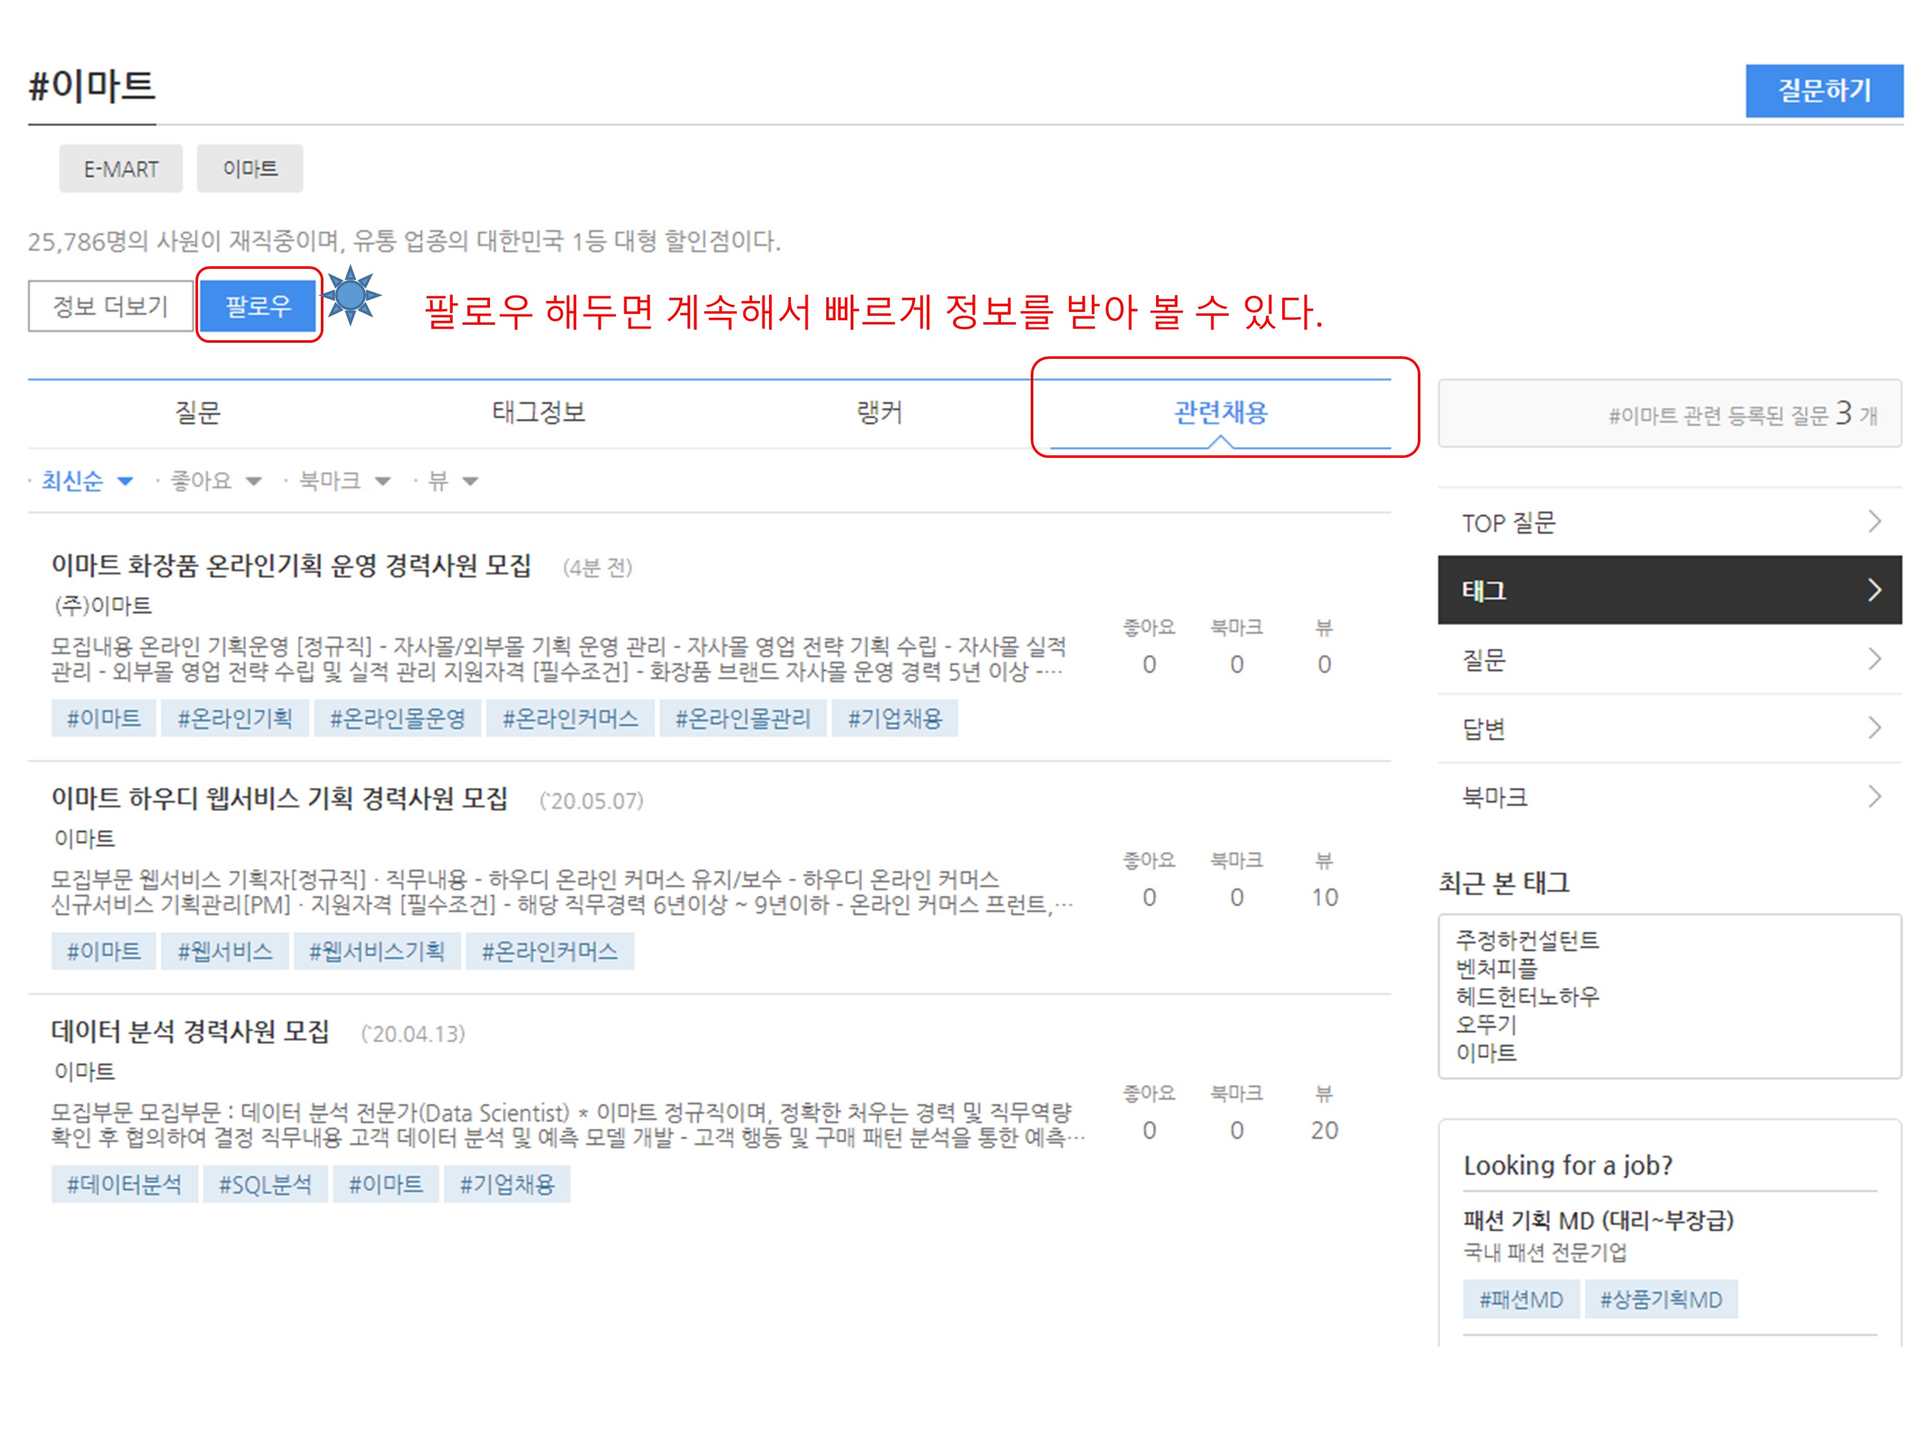Image resolution: width=1929 pixels, height=1447 pixels.
Task: Click the chevron arrow next to 북마크 sidebar item
Action: coord(1874,796)
